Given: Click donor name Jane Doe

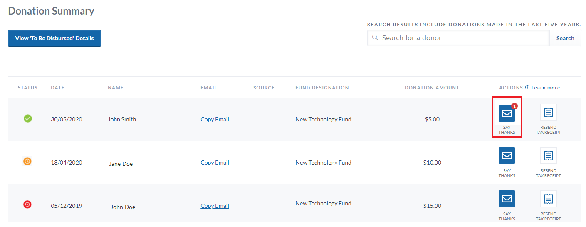Looking at the screenshot, I should pyautogui.click(x=121, y=164).
